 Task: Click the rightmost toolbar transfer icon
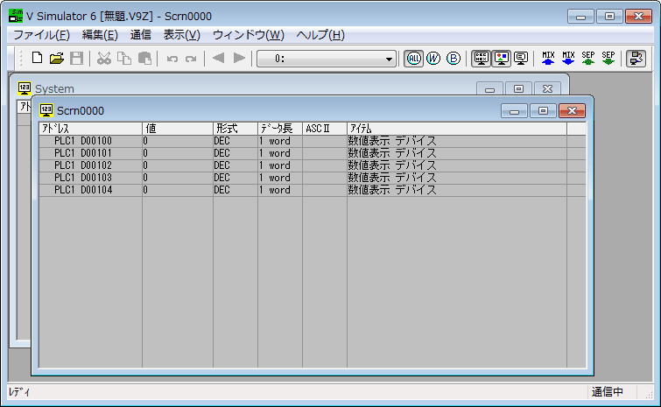click(636, 59)
